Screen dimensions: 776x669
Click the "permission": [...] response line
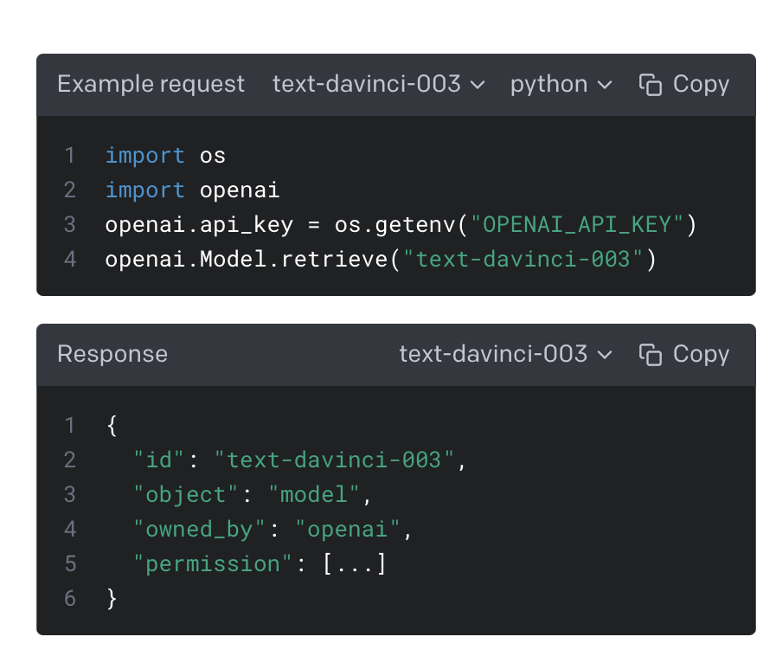260,564
